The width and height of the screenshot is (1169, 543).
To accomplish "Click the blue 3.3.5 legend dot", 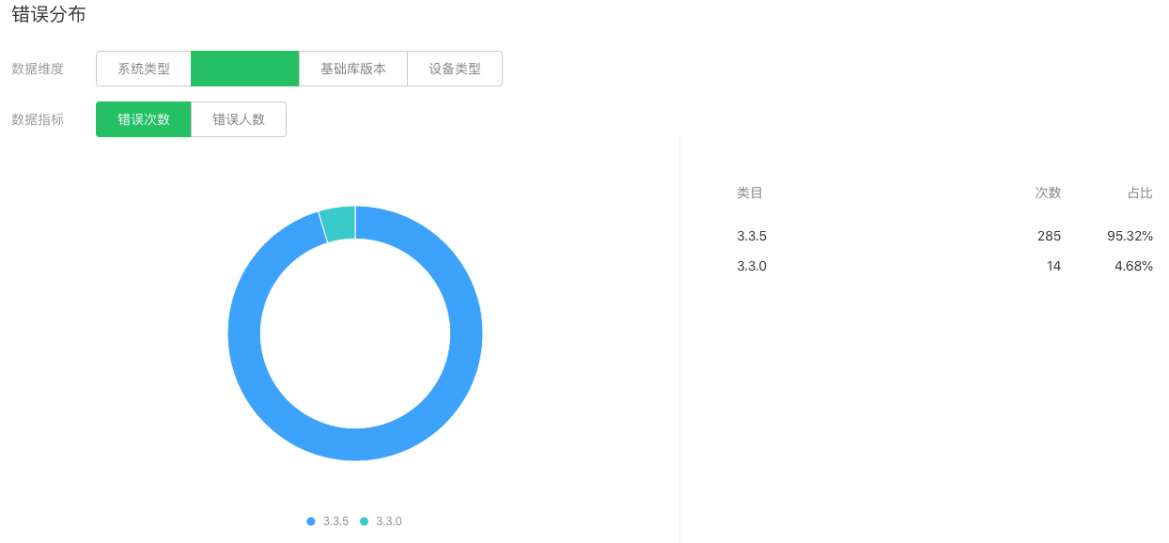I will coord(311,521).
